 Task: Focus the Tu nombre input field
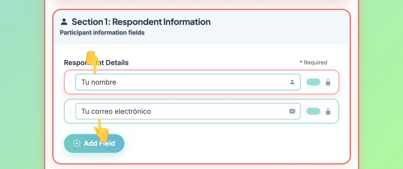[188, 82]
